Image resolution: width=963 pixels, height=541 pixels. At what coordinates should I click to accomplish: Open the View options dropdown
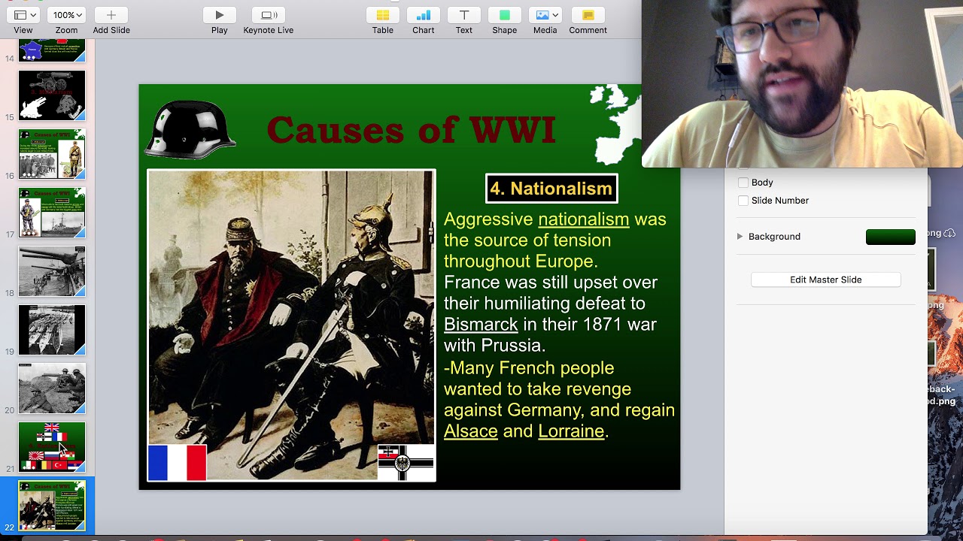(23, 15)
